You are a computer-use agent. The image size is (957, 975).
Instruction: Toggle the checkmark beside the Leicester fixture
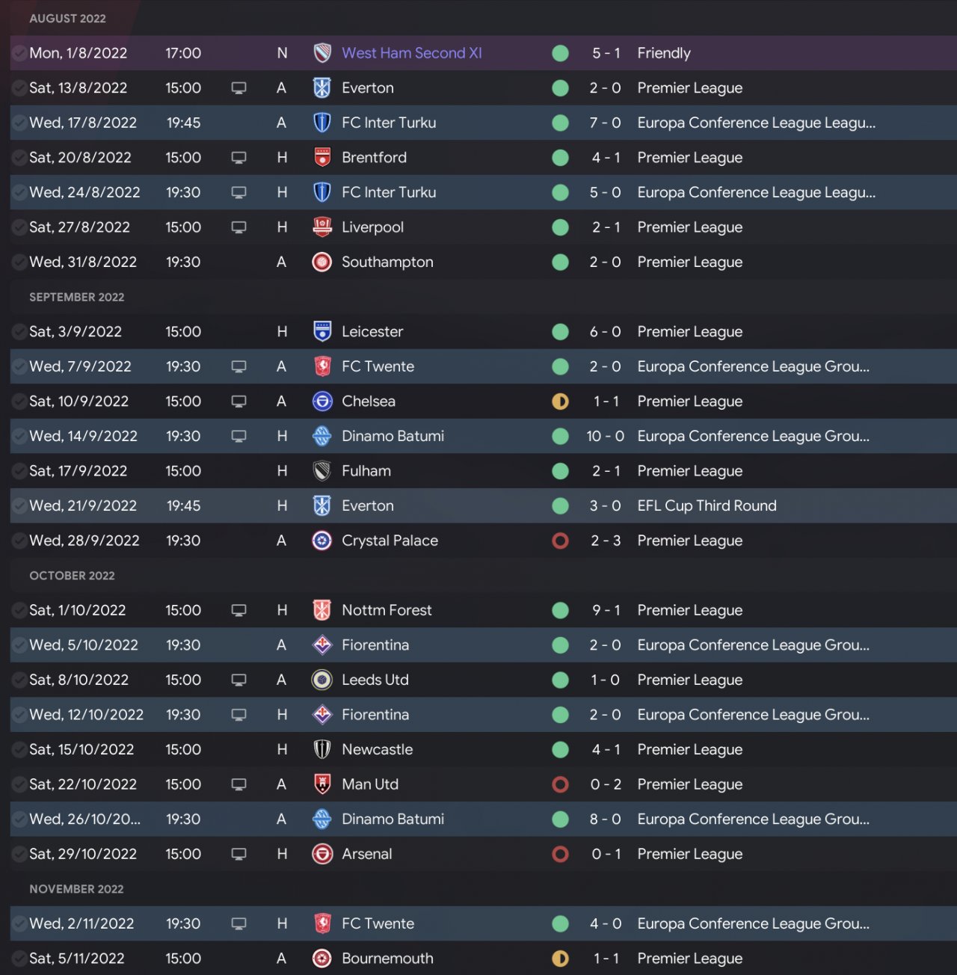[x=19, y=332]
